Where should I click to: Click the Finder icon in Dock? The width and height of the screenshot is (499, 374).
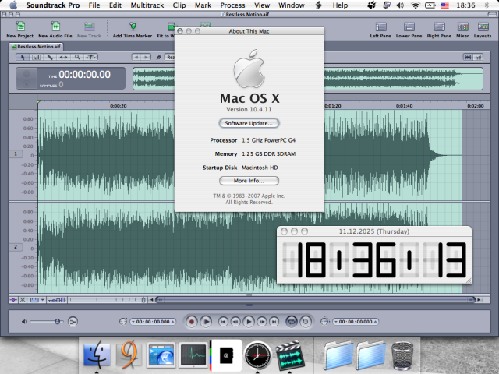[x=96, y=355]
